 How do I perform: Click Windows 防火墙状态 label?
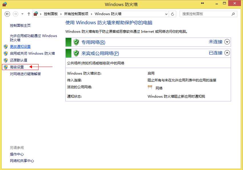tap(84, 73)
